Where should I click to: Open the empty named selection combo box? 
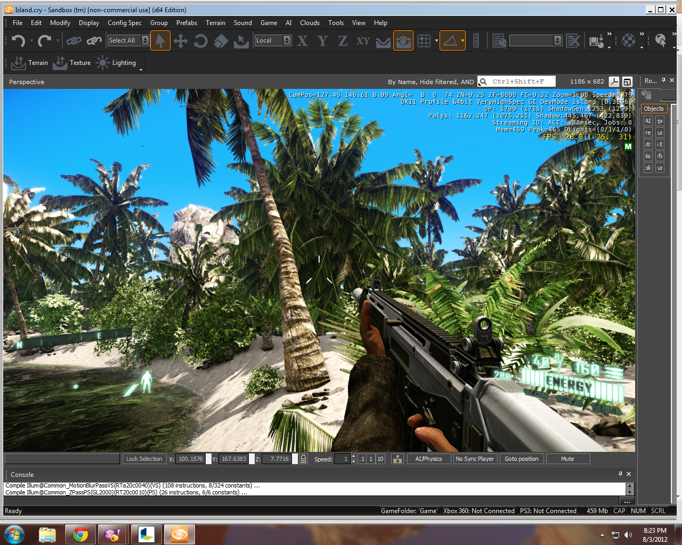click(x=535, y=40)
